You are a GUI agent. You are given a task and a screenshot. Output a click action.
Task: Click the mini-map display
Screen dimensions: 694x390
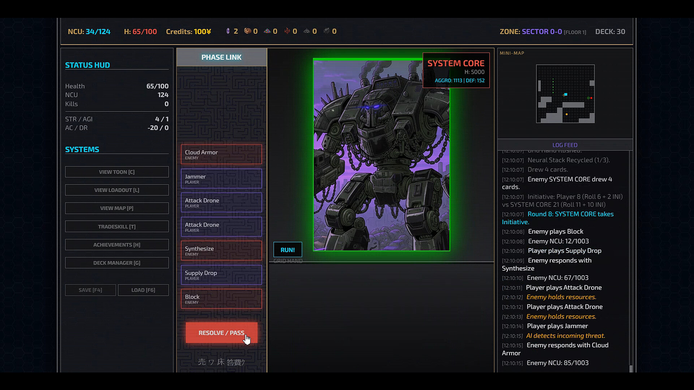tap(565, 94)
